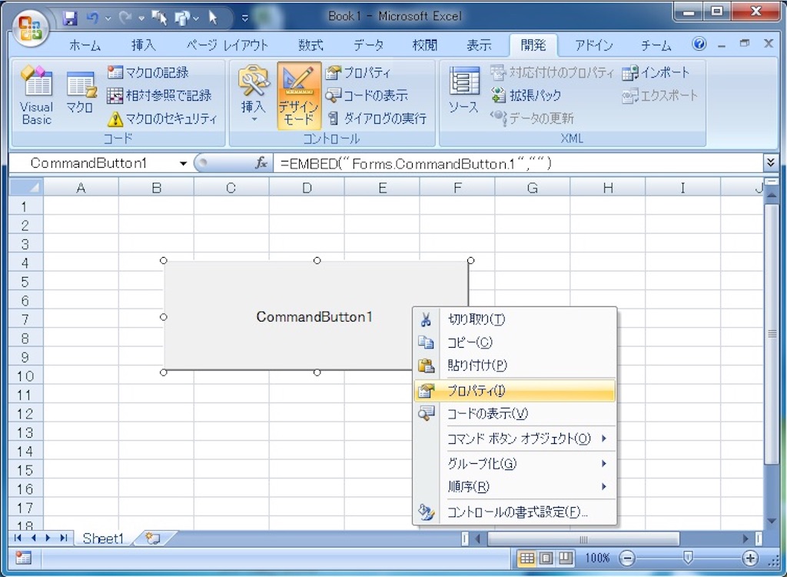This screenshot has height=577, width=787.
Task: Select コードの表示(V) in the context menu
Action: coord(515,414)
